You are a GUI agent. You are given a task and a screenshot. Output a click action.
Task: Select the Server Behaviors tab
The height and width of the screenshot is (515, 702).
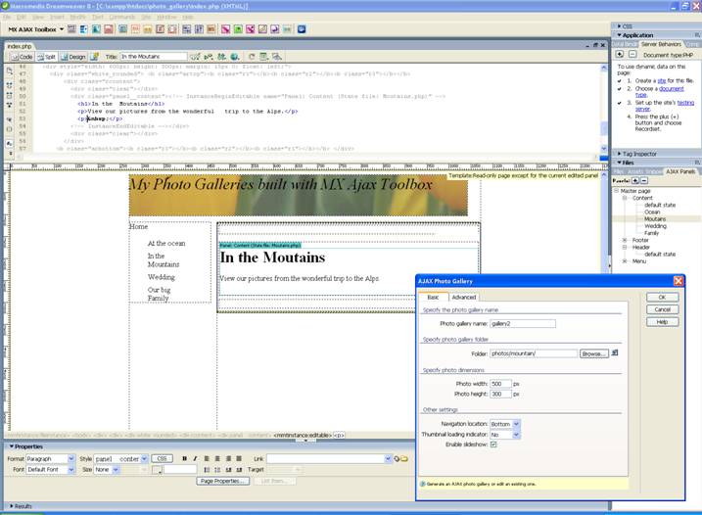[661, 44]
